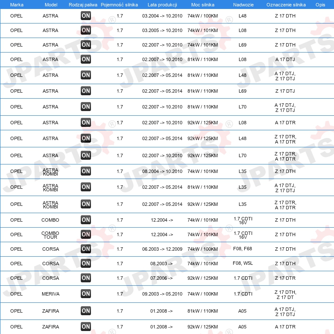Screen dimensions: 334x334
Task: Select the Rodzaj paliwa column header
Action: point(83,5)
